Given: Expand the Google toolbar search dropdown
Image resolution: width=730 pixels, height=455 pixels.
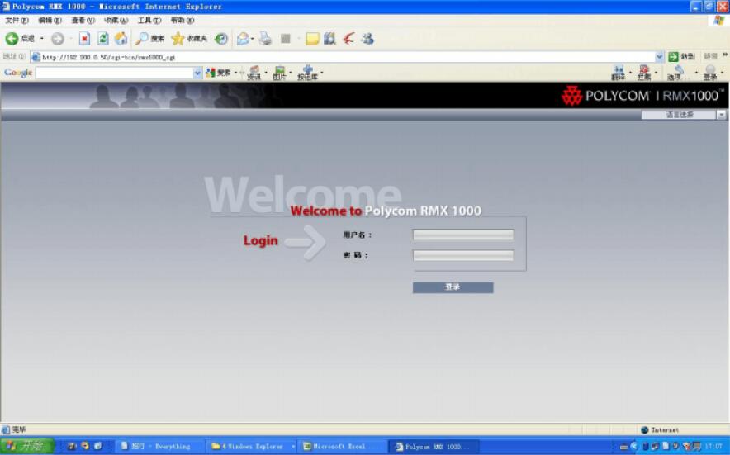Looking at the screenshot, I should pyautogui.click(x=197, y=73).
